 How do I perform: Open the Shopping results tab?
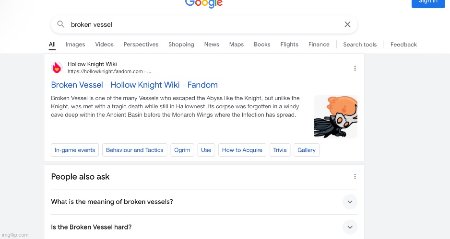pos(181,45)
